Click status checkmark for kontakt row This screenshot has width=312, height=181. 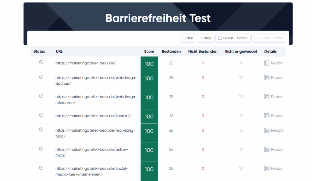pyautogui.click(x=41, y=115)
